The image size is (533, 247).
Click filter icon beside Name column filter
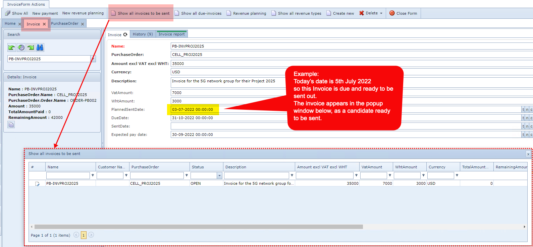pyautogui.click(x=93, y=175)
